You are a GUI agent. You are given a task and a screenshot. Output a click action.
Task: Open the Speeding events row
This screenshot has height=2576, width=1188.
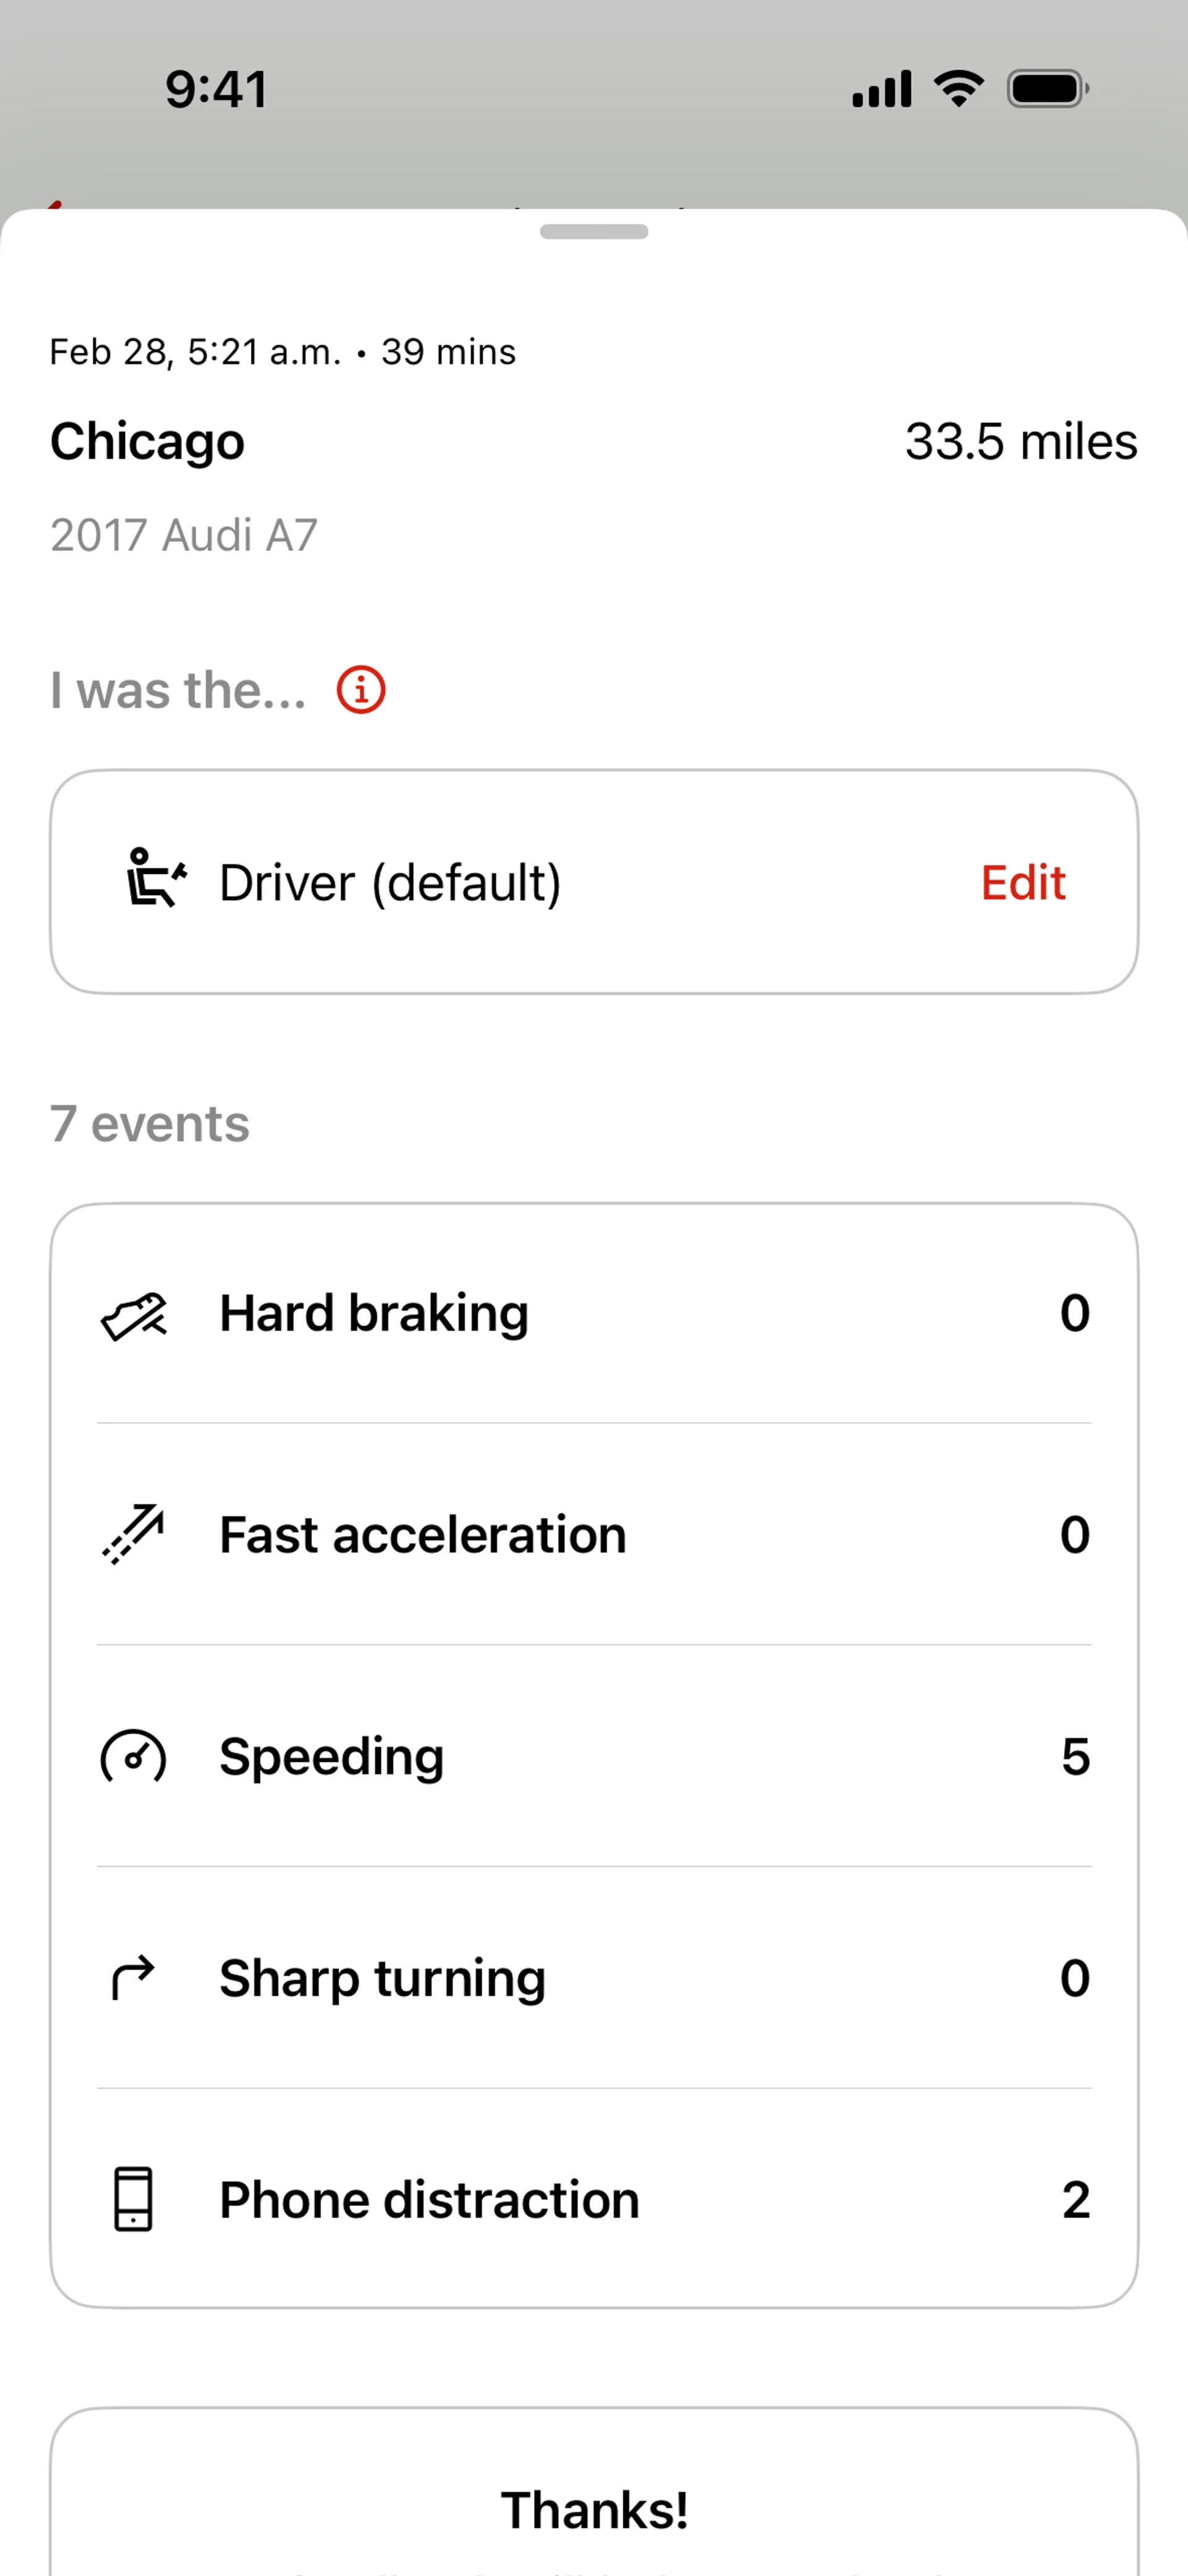click(x=593, y=1757)
